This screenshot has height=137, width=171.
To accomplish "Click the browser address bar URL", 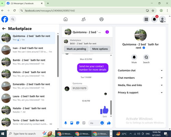I will click(50, 11).
